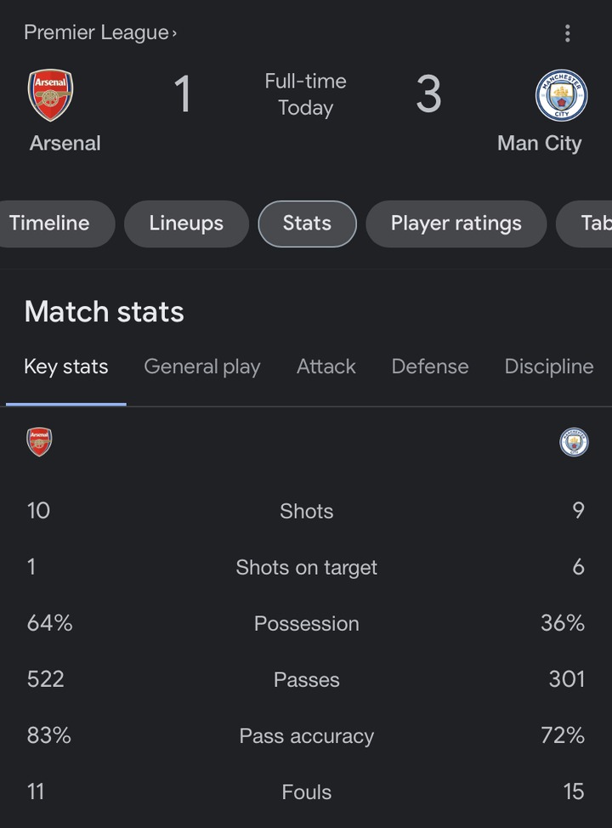Viewport: 612px width, 828px height.
Task: Tap the Shots on target row label
Action: click(x=307, y=567)
